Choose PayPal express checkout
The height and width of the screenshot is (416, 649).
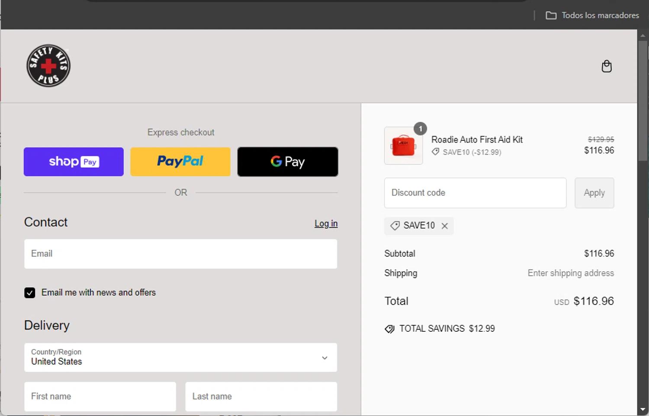pos(180,162)
